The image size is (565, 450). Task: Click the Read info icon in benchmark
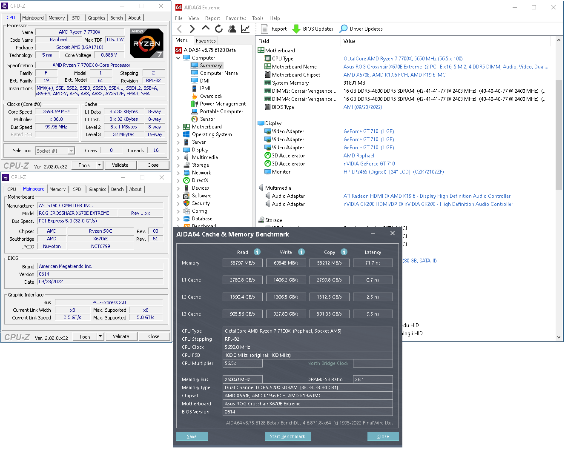pyautogui.click(x=257, y=252)
